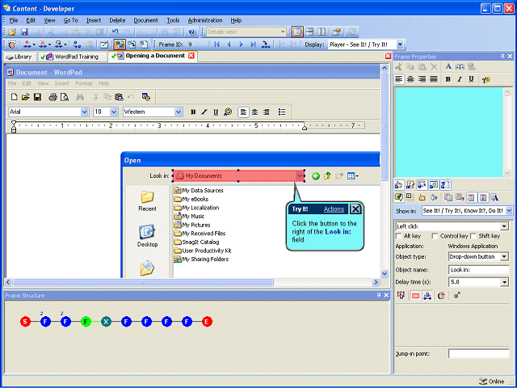
Task: Click the Library tab book icon
Action: click(10, 57)
